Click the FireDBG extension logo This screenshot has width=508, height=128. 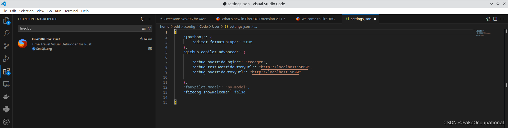(x=22, y=44)
